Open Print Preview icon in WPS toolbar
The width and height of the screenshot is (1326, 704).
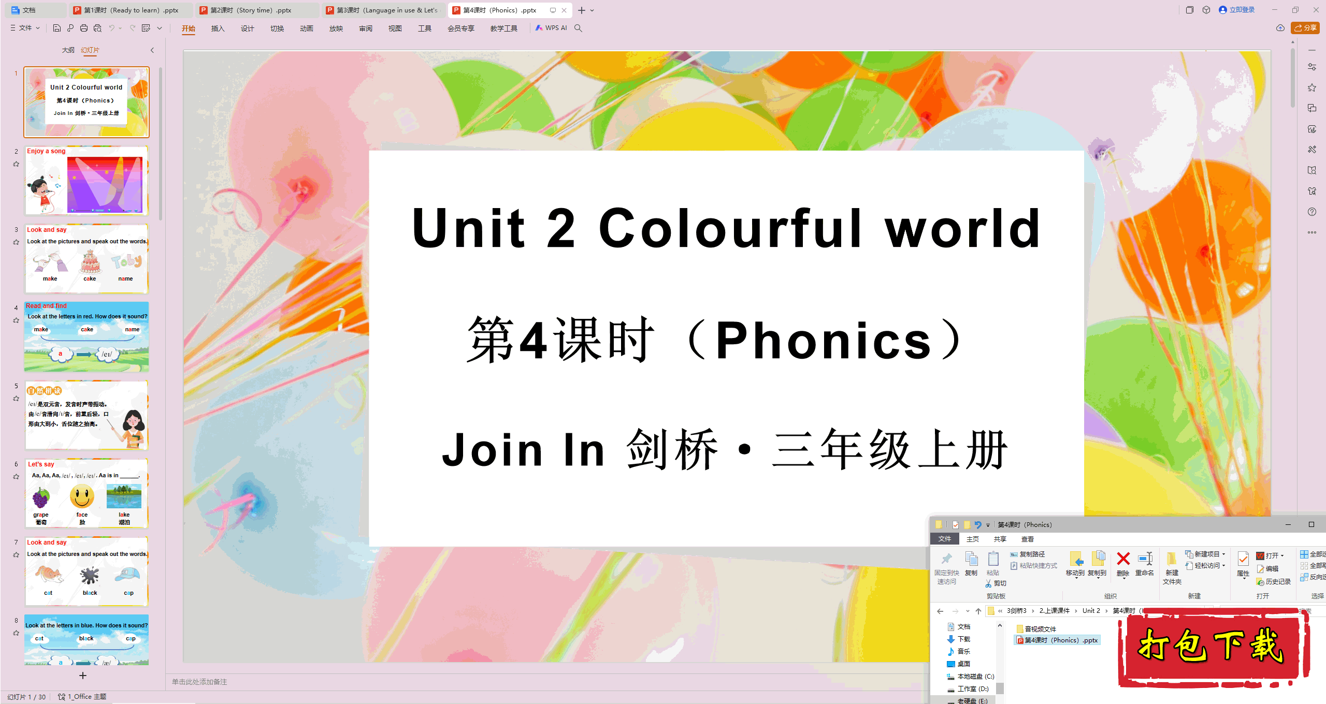click(x=97, y=28)
